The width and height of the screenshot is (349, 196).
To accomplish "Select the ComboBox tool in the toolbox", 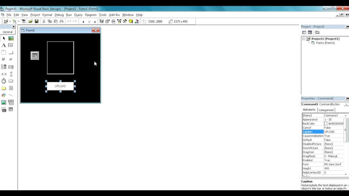I will click(x=4, y=67).
